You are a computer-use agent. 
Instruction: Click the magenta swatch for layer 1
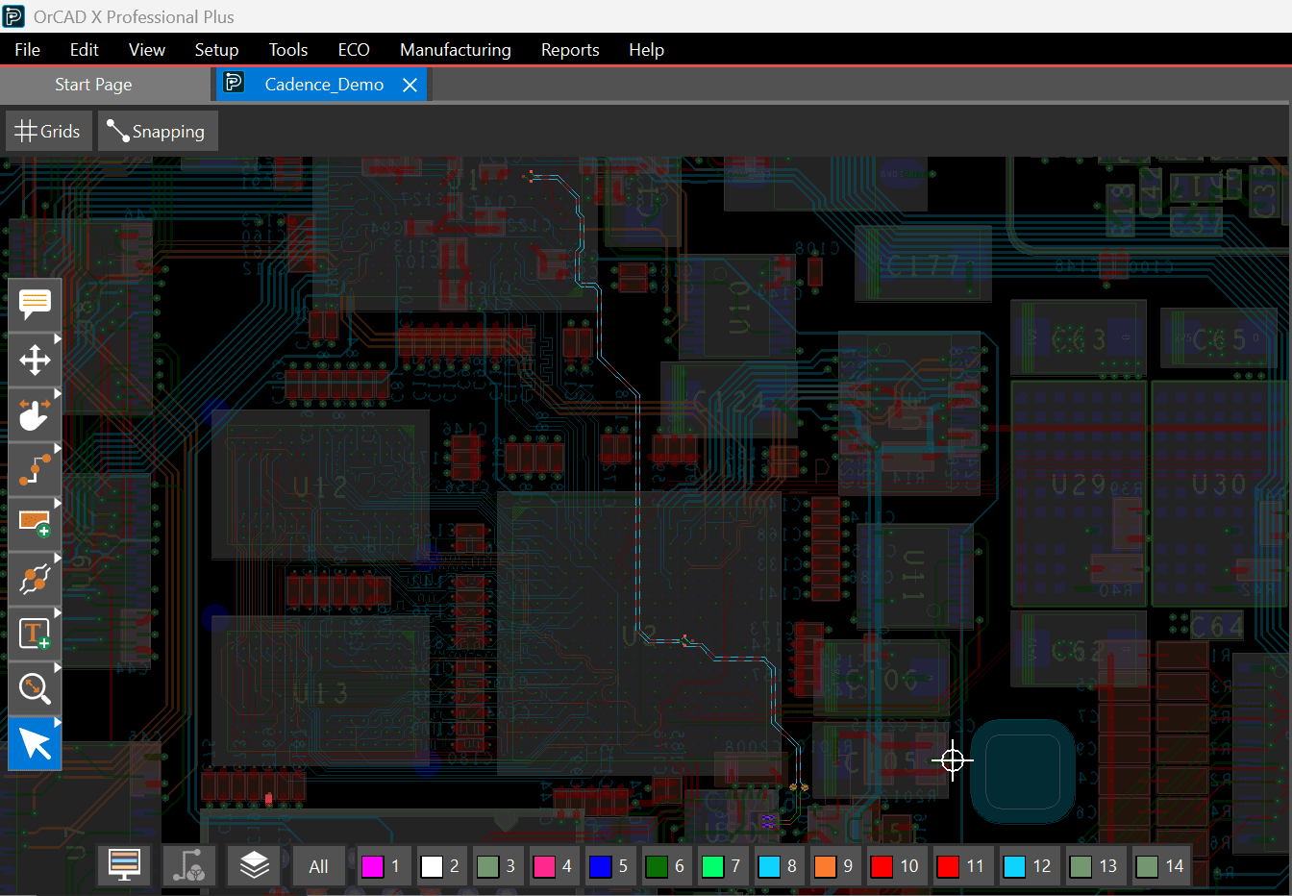click(372, 866)
